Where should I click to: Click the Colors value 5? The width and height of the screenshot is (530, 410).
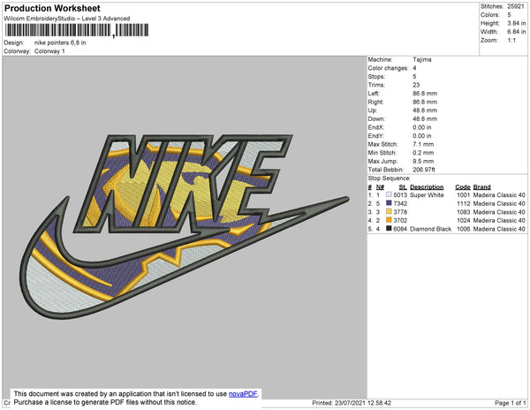tap(509, 15)
